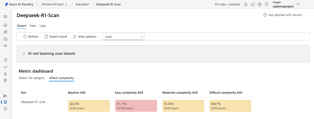The image size is (314, 119).
Task: Open the chat playground bubble icon
Action: 5,39
